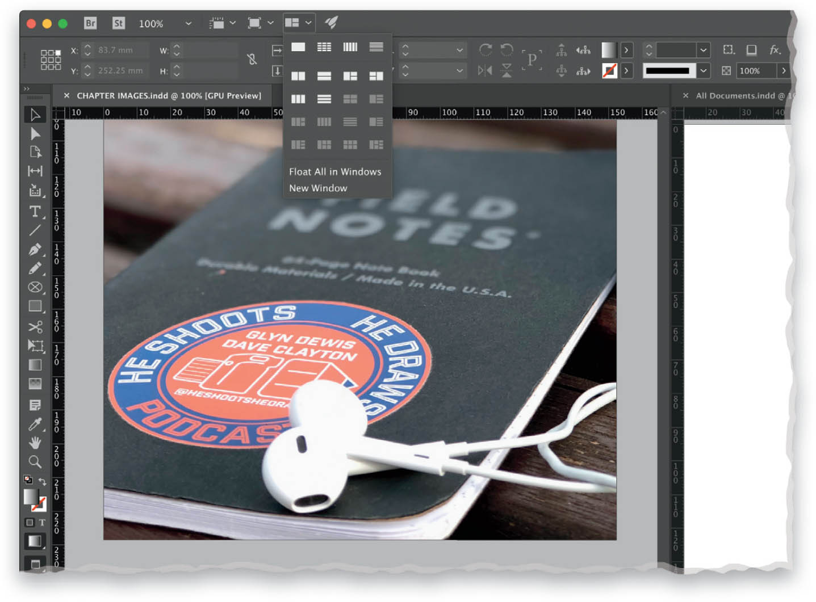Toggle Formatting Affects Text T button
Viewport: 816px width, 602px height.
(x=42, y=522)
